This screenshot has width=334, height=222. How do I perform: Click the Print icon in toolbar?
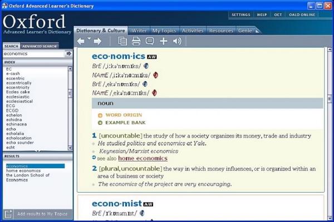point(136,41)
